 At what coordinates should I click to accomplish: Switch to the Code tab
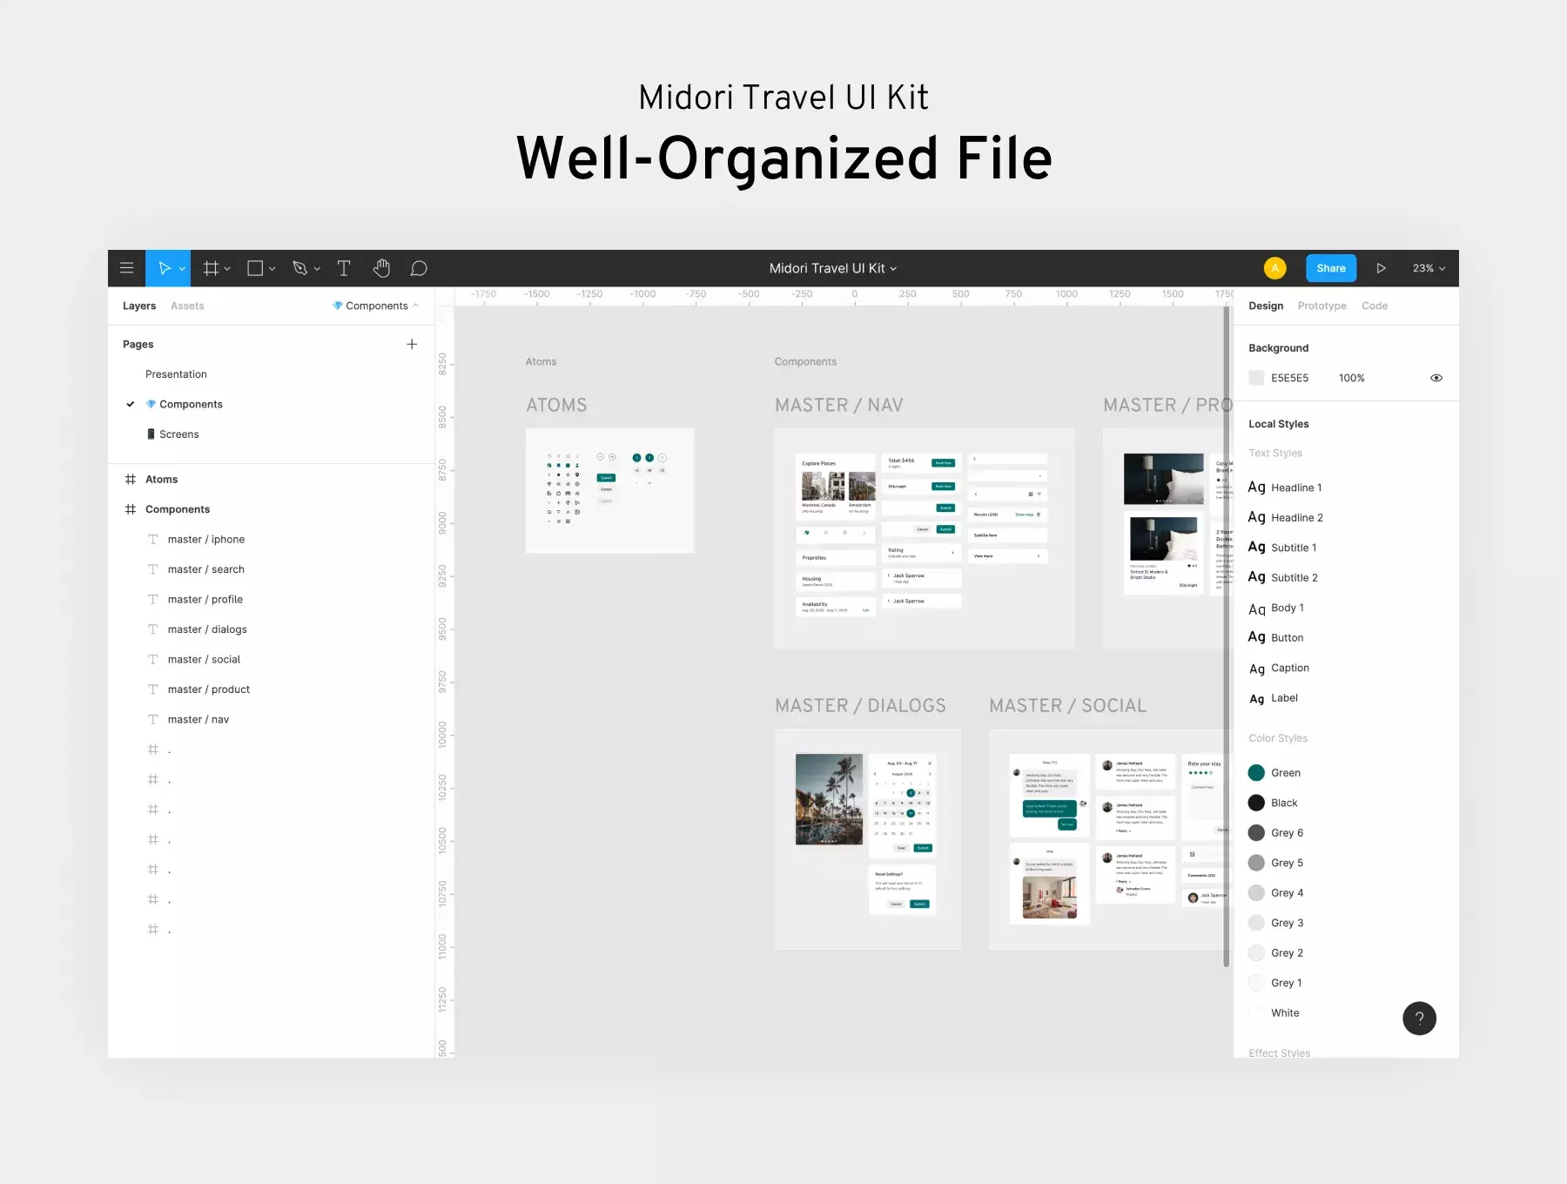[1375, 306]
